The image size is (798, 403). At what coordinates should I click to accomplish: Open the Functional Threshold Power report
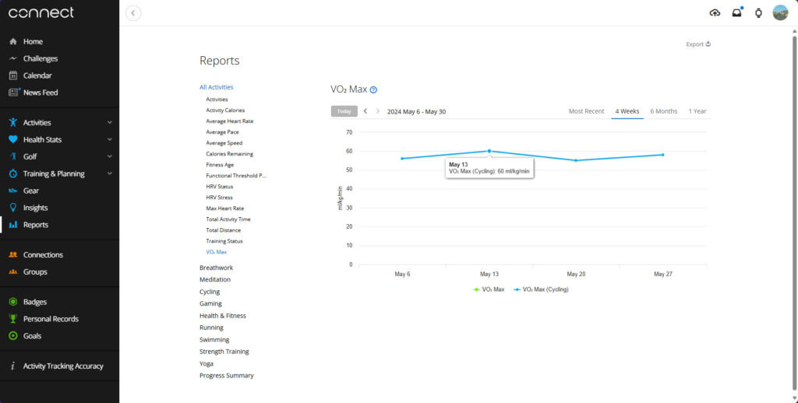pyautogui.click(x=236, y=176)
